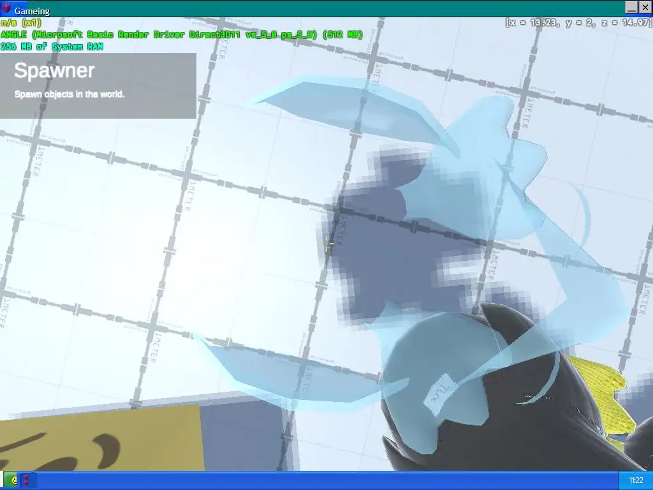Viewport: 653px width, 490px height.
Task: Click the 11:22 taskbar clock
Action: pyautogui.click(x=636, y=480)
